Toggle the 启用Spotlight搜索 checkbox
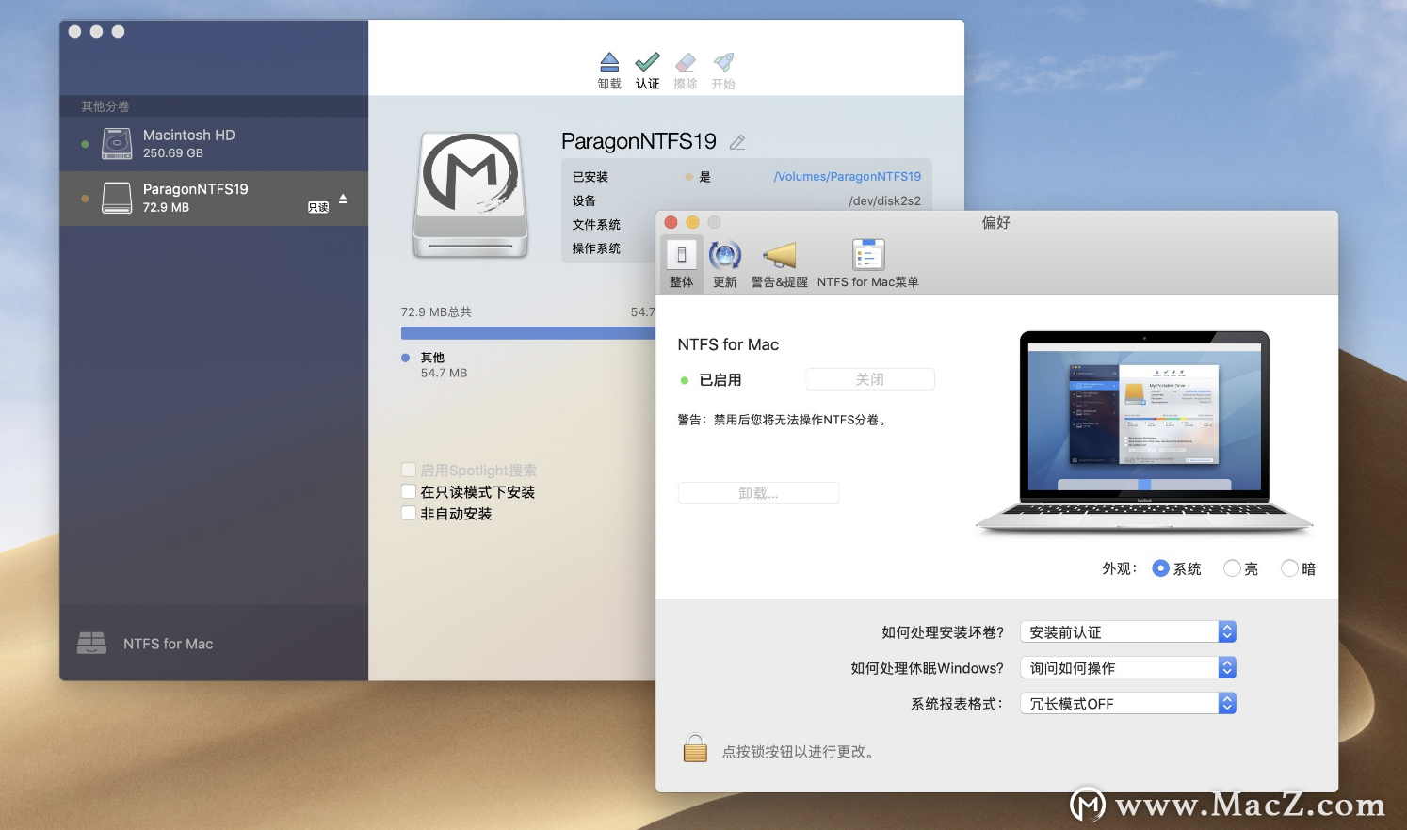Image resolution: width=1407 pixels, height=830 pixels. tap(409, 470)
